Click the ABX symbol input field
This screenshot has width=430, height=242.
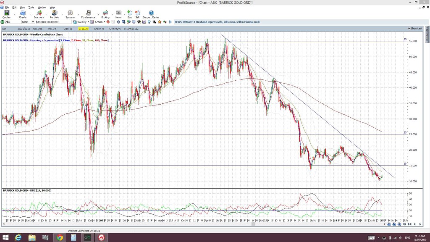(13, 22)
